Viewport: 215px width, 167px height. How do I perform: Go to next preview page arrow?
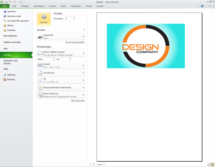click(x=104, y=164)
